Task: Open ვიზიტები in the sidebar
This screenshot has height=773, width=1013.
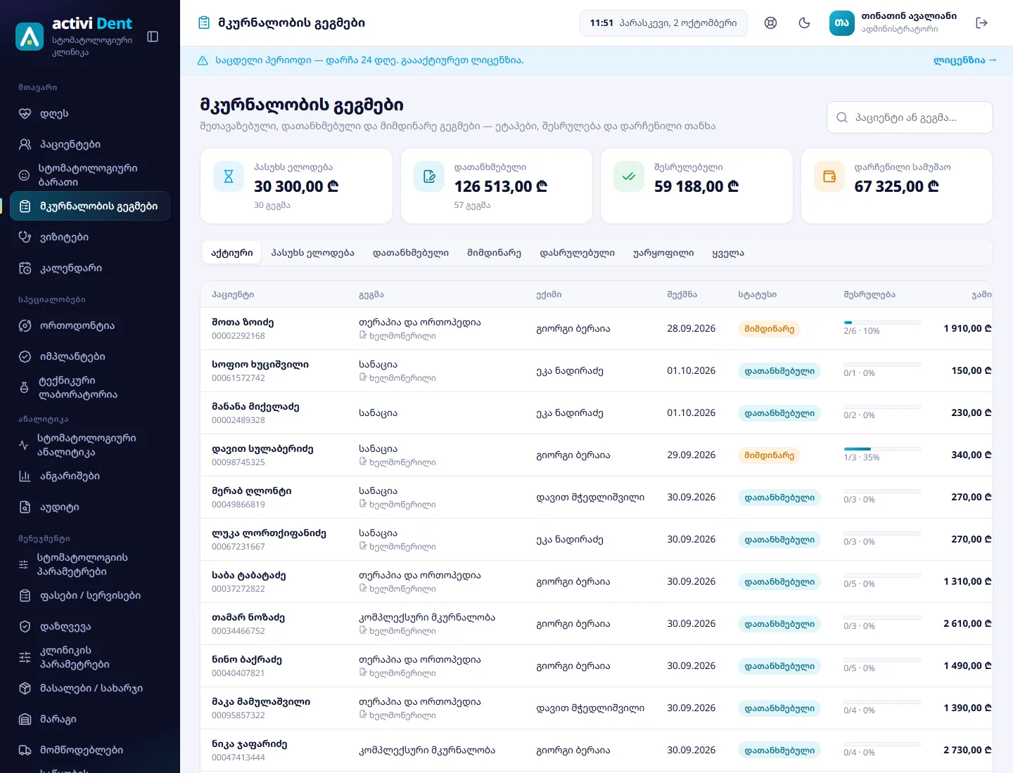Action: (90, 237)
